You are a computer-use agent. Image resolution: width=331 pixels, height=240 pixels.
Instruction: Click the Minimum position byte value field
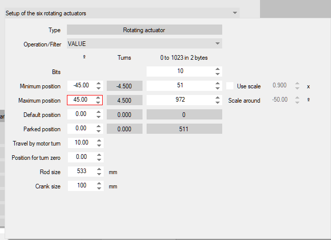coord(180,86)
